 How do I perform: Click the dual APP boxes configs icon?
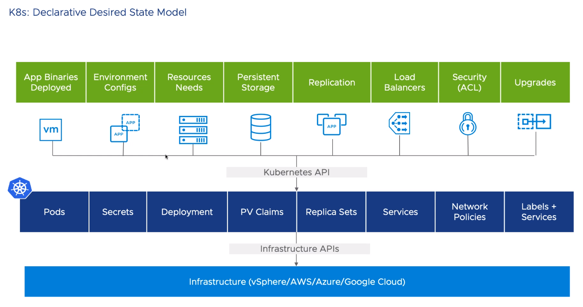pos(124,128)
